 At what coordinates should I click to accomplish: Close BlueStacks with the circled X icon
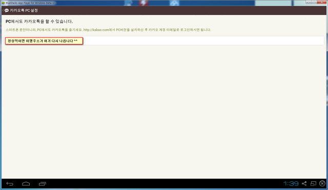point(322,183)
